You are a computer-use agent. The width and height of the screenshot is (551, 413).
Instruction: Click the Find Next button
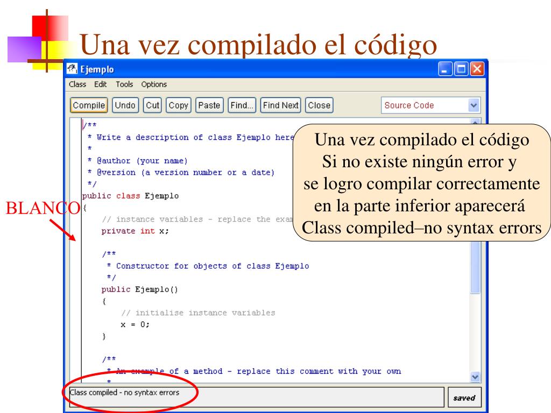pyautogui.click(x=280, y=105)
